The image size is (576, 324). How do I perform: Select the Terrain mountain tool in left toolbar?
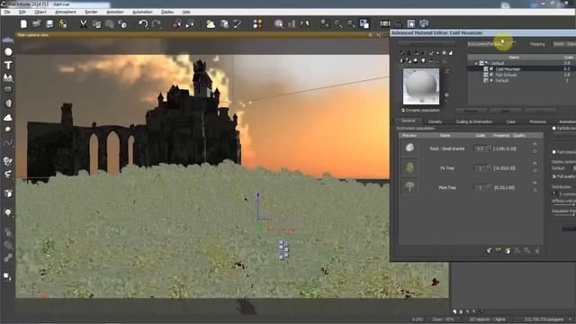pyautogui.click(x=8, y=77)
